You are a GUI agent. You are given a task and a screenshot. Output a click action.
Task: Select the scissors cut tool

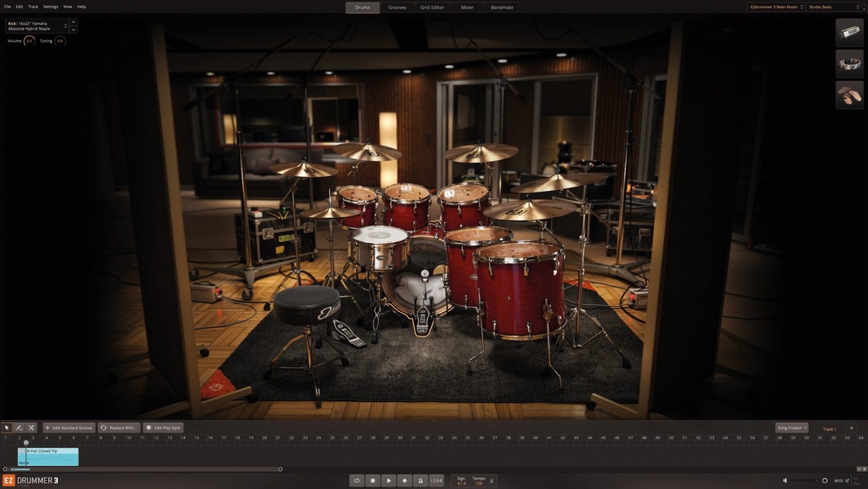click(x=31, y=428)
